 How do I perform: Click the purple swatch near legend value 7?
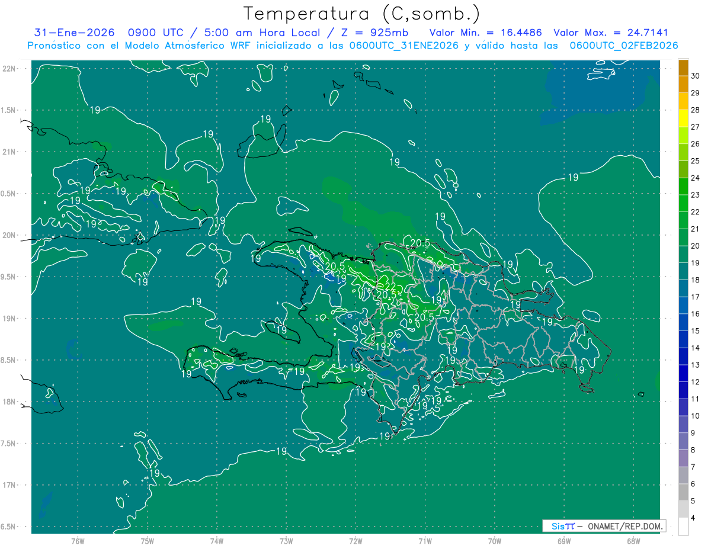(683, 458)
